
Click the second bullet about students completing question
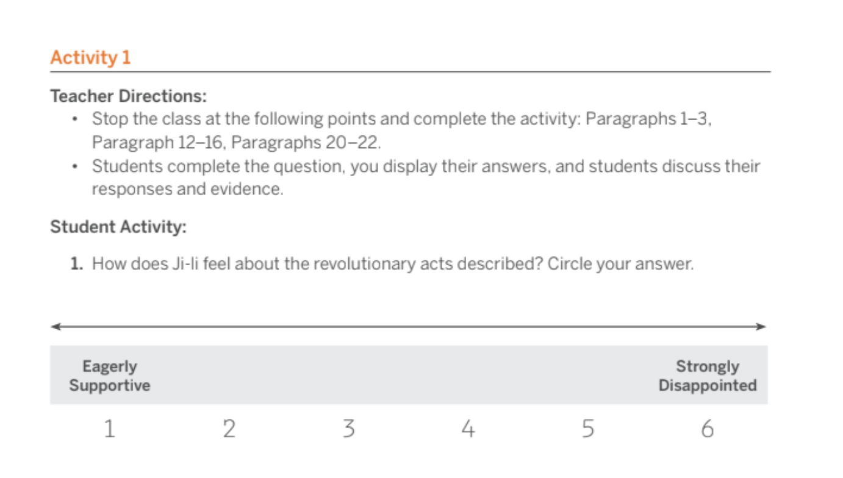pyautogui.click(x=415, y=177)
